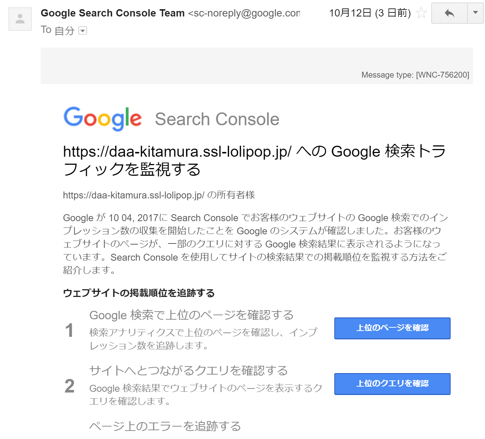The height and width of the screenshot is (439, 485).
Task: Click the sender avatar icon
Action: [20, 19]
